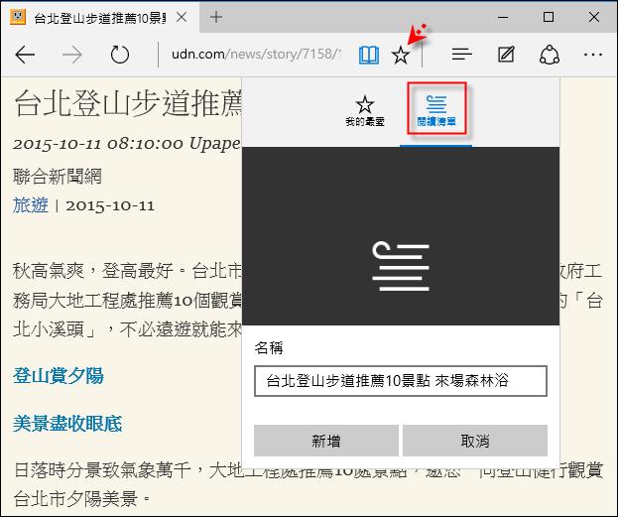Screen dimensions: 618x517
Task: Click the 名稱 name input field
Action: click(401, 381)
